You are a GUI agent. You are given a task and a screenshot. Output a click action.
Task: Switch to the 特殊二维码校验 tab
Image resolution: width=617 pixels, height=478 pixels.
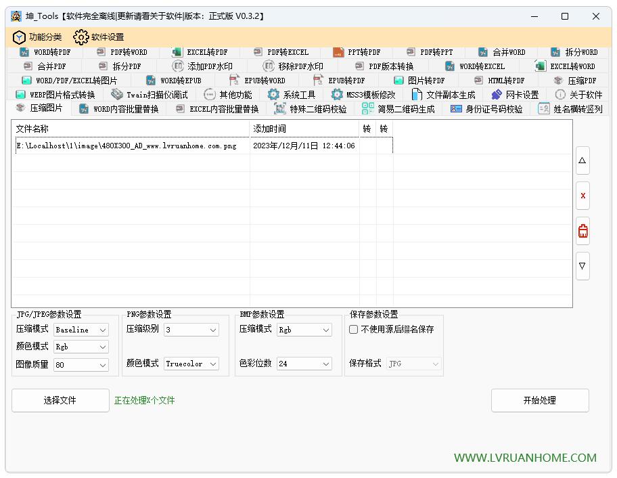[311, 109]
